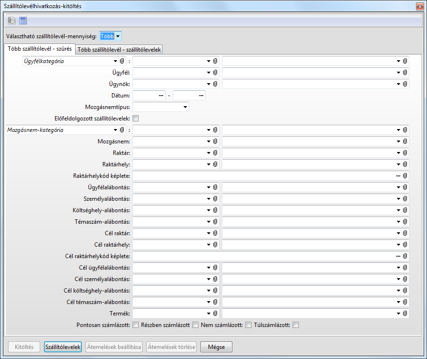The width and height of the screenshot is (427, 359).
Task: Check the Túlszámlázott checkbox
Action: click(296, 325)
